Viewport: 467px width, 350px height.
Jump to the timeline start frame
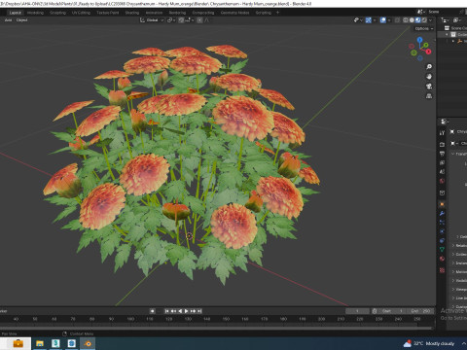pyautogui.click(x=166, y=311)
